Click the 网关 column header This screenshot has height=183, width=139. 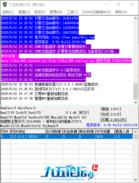5,131
